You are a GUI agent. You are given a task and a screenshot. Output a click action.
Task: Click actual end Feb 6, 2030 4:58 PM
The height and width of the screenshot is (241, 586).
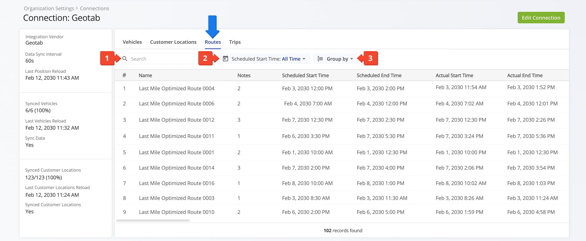(x=531, y=212)
